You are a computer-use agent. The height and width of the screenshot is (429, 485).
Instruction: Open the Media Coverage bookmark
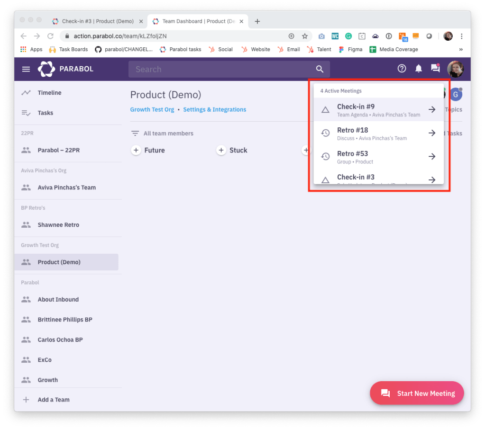point(394,49)
